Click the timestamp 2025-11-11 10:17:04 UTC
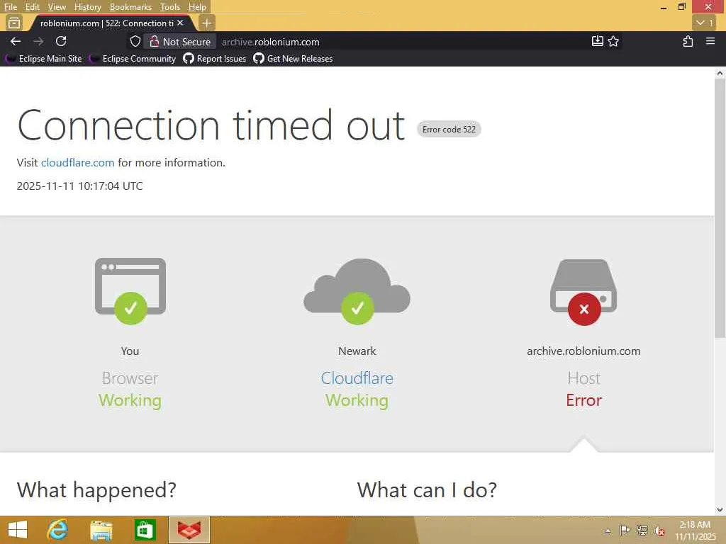 79,186
